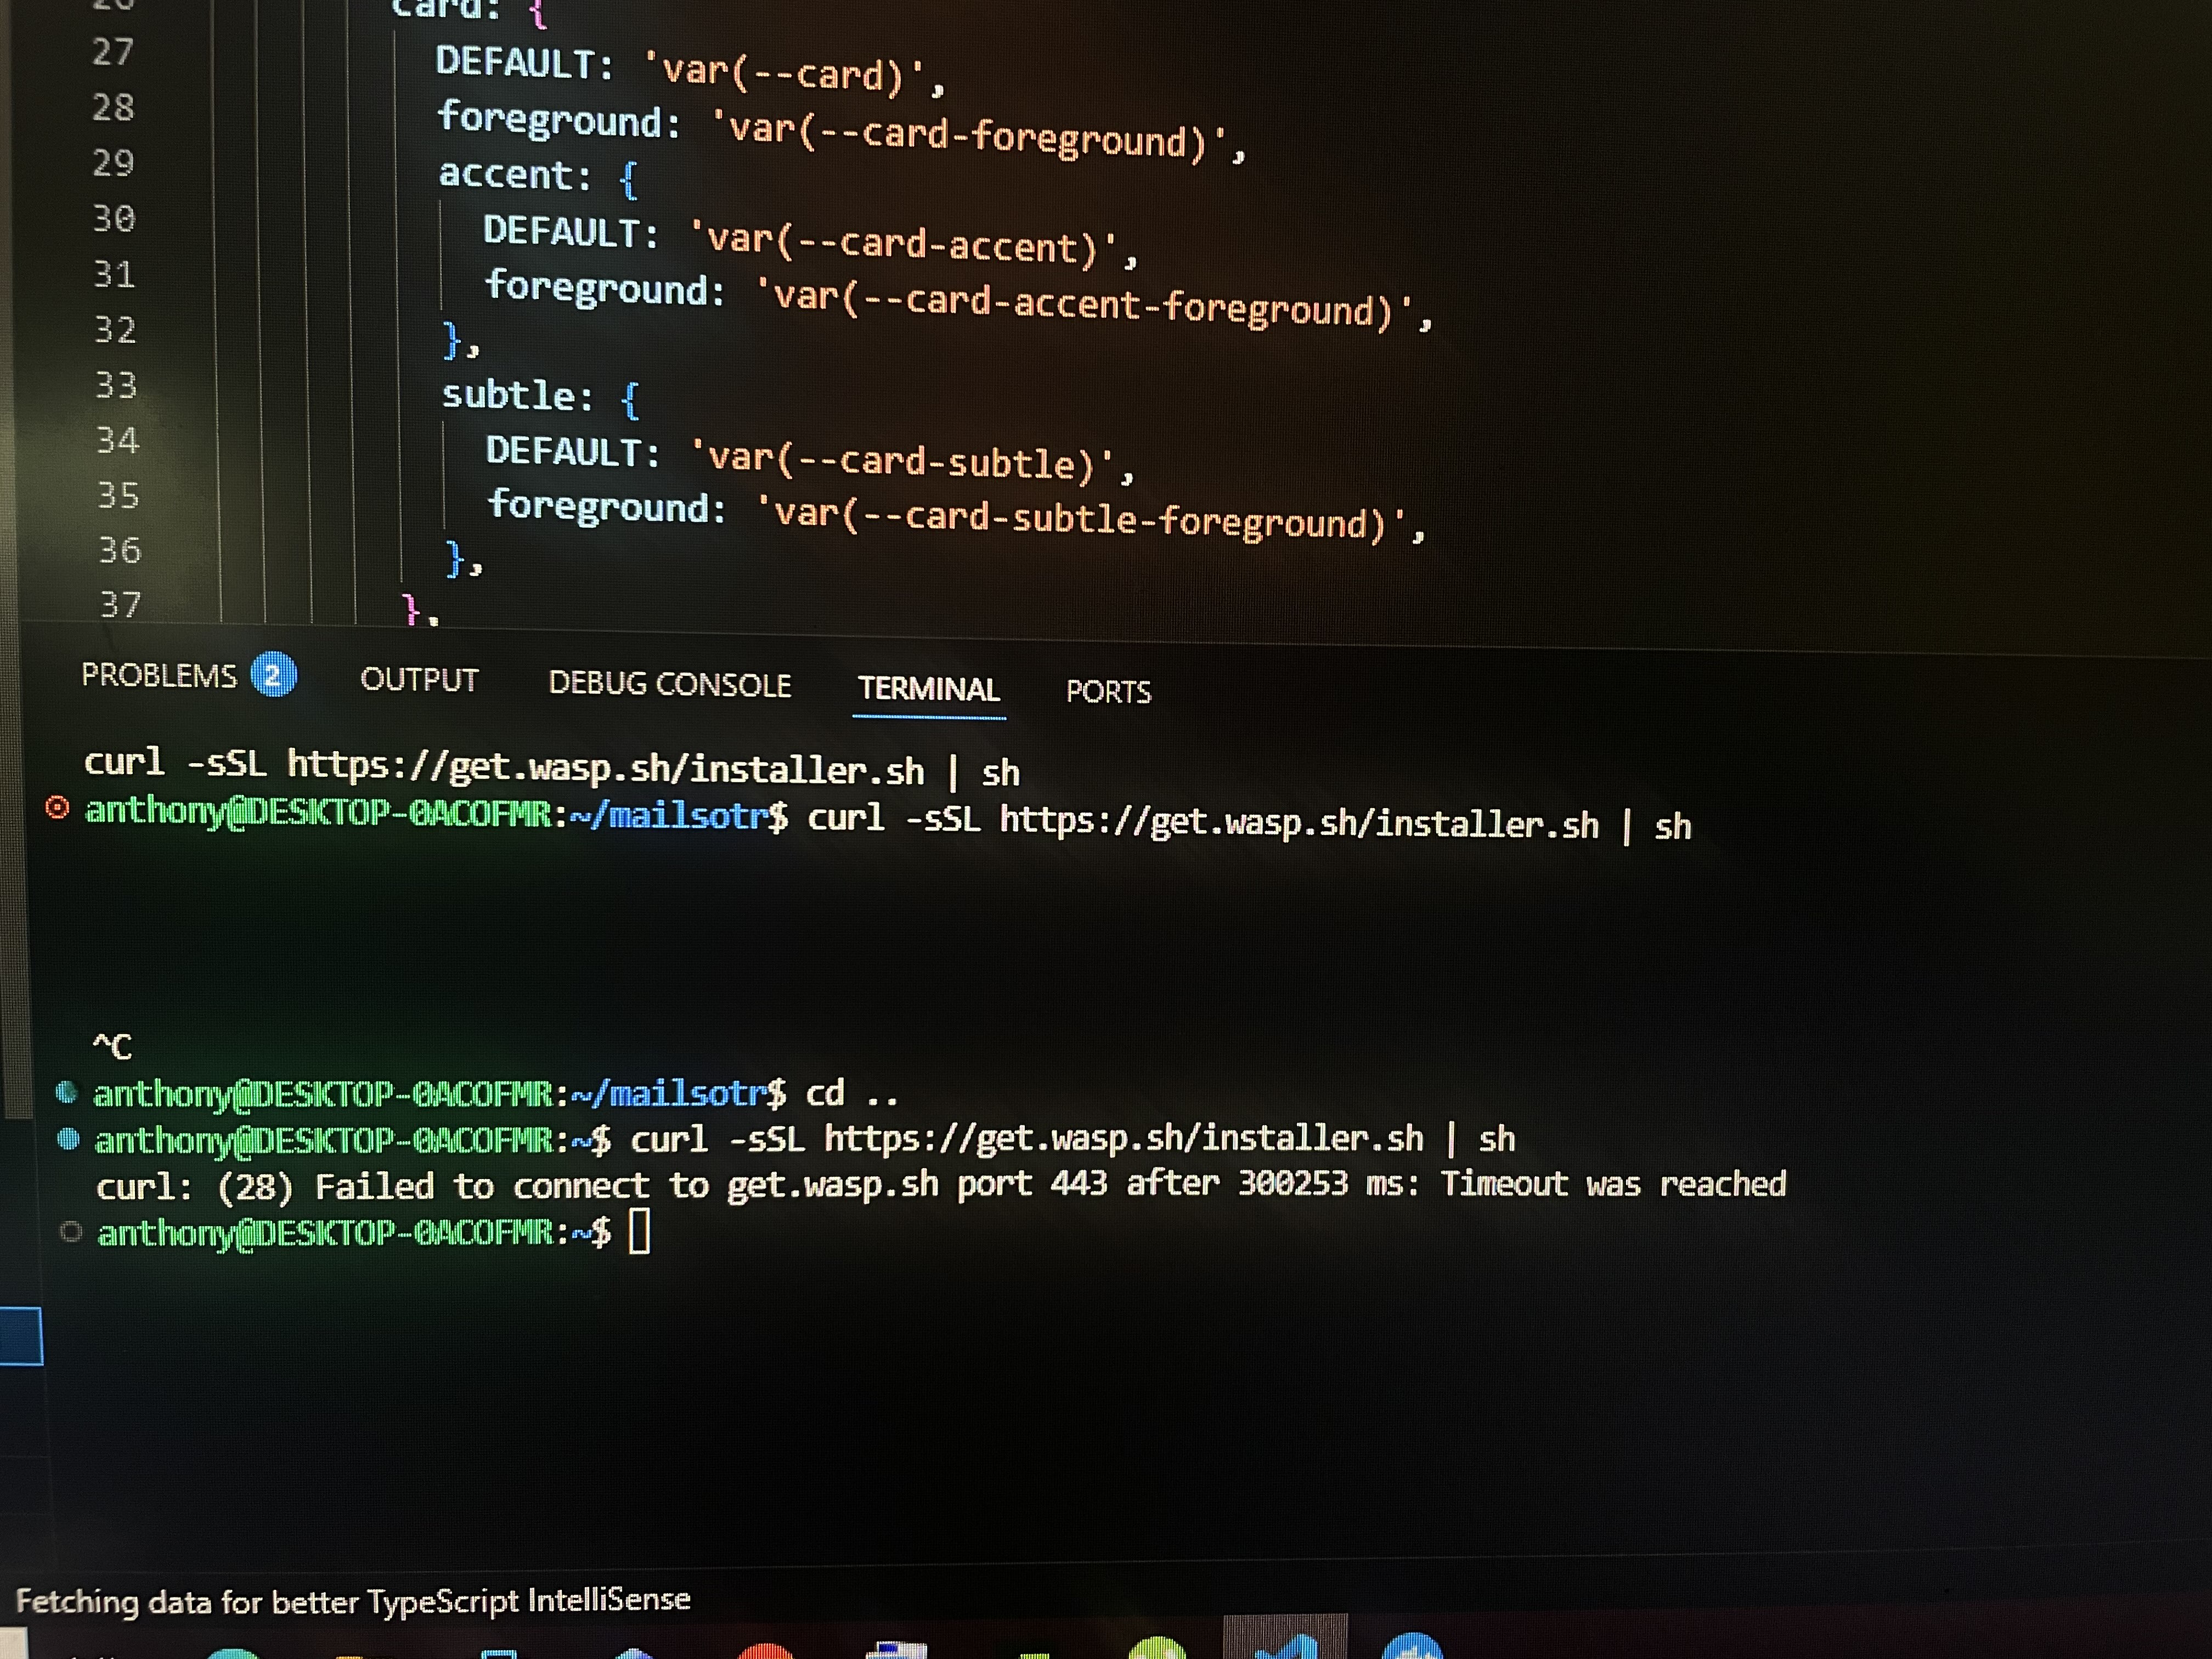The image size is (2212, 1659).
Task: Switch to the PROBLEMS tab
Action: [x=159, y=676]
